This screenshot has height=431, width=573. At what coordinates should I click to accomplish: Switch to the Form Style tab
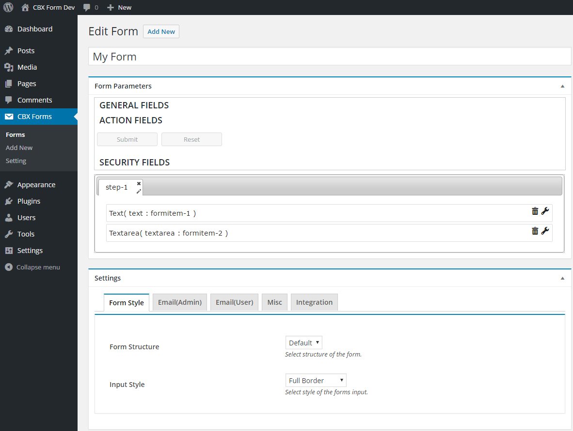pos(127,303)
